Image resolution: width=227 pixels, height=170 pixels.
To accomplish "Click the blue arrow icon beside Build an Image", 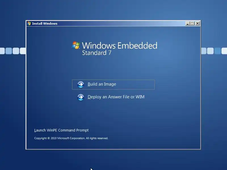I will pyautogui.click(x=81, y=84).
